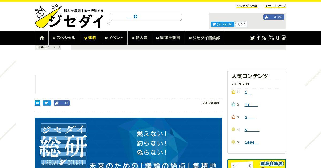Click the 3,744 follower count bubble
The height and width of the screenshot is (168, 321).
[241, 24]
